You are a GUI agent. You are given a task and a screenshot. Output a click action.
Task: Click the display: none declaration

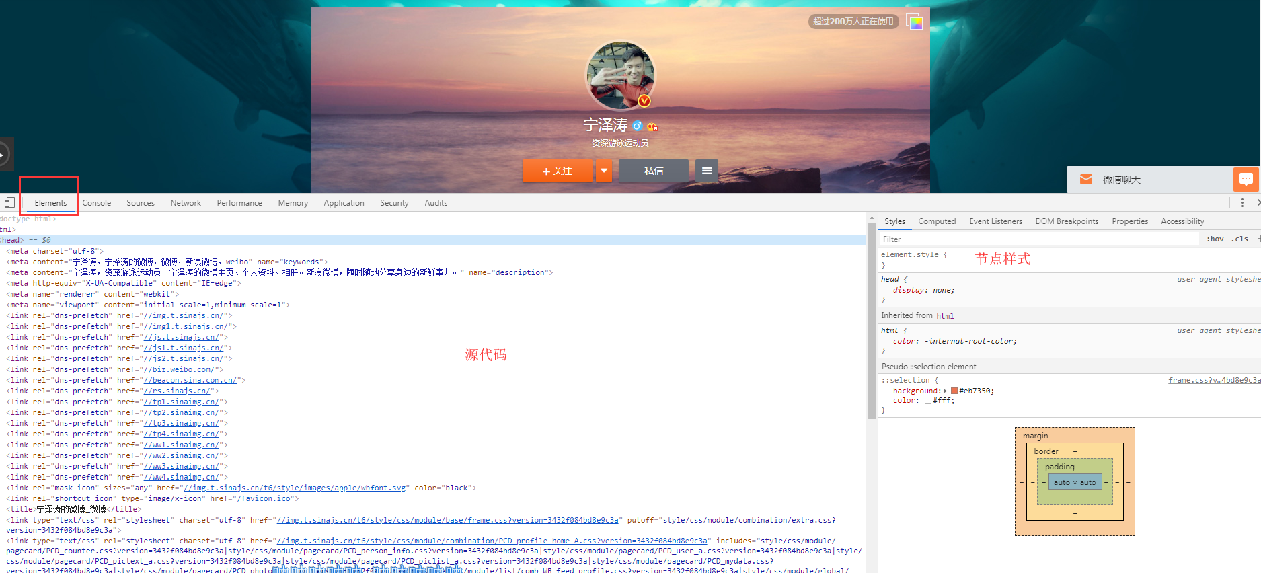pos(923,290)
